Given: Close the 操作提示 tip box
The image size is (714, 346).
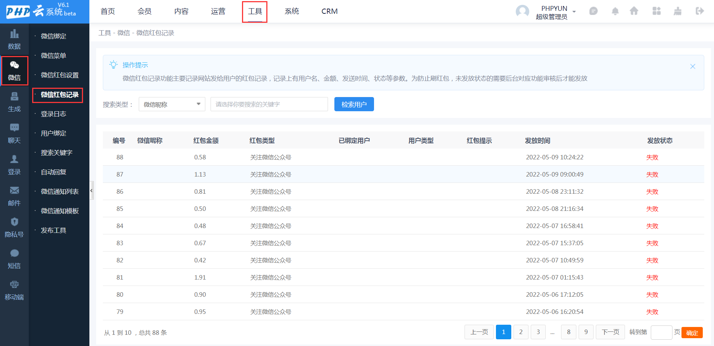Looking at the screenshot, I should [693, 66].
